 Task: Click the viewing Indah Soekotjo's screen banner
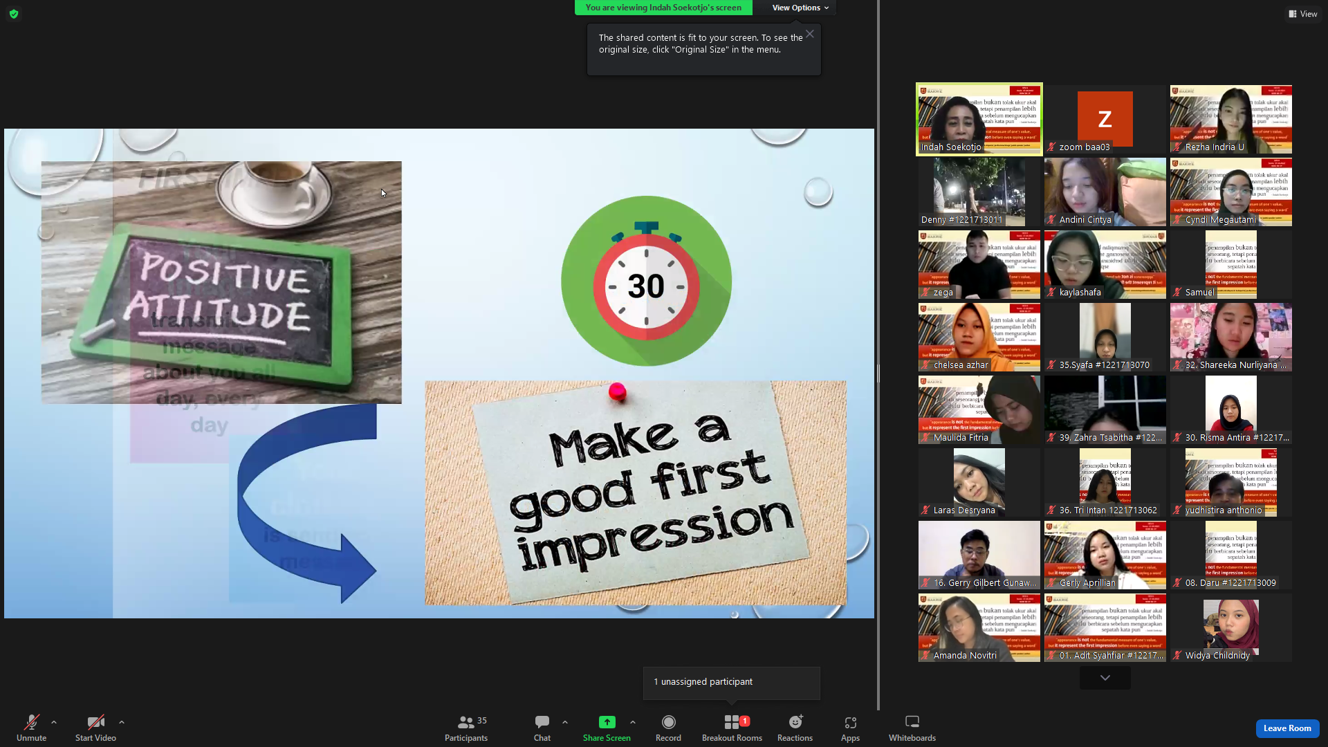(663, 8)
